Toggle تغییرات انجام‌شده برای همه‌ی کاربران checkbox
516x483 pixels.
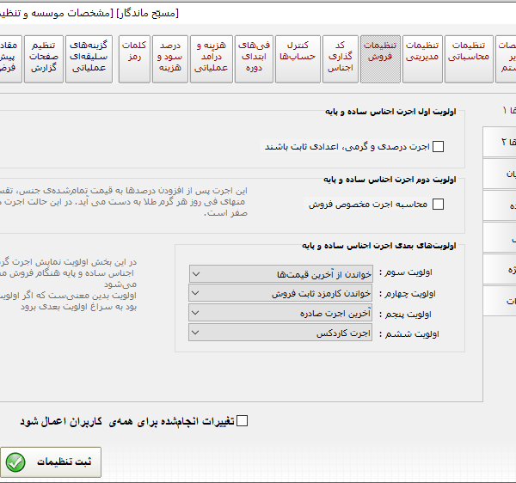pos(242,421)
